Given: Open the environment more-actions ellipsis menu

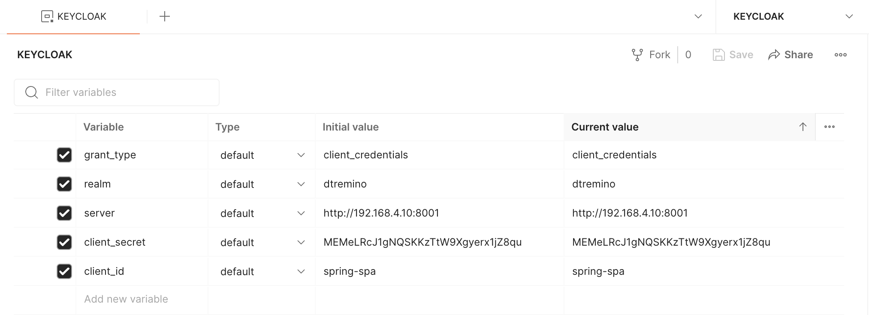Looking at the screenshot, I should coord(840,55).
